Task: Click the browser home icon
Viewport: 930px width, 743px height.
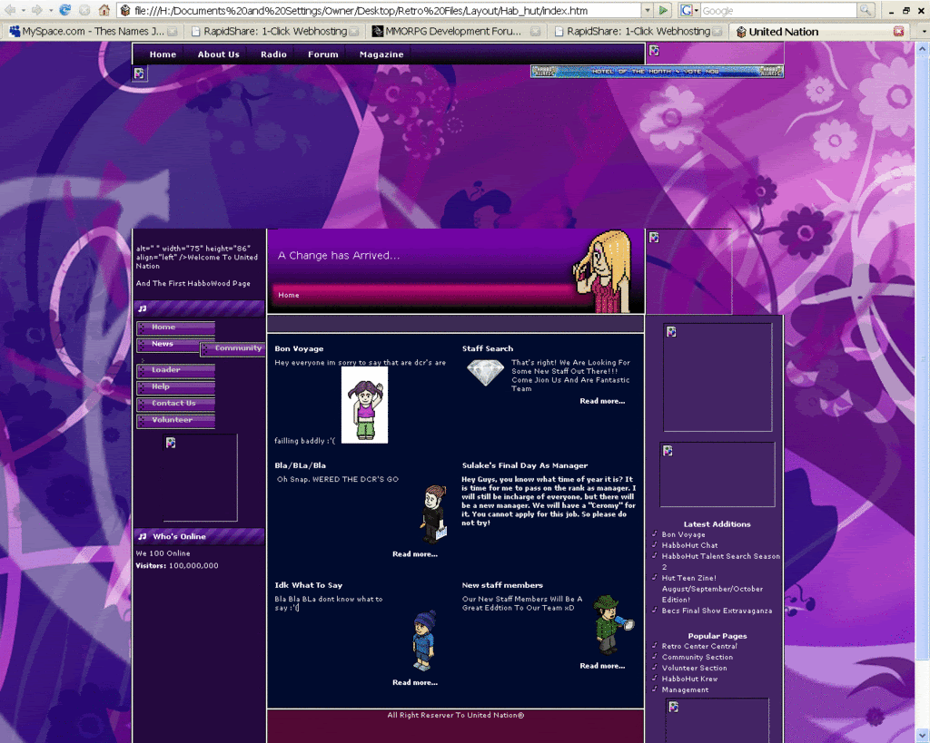Action: 104,10
